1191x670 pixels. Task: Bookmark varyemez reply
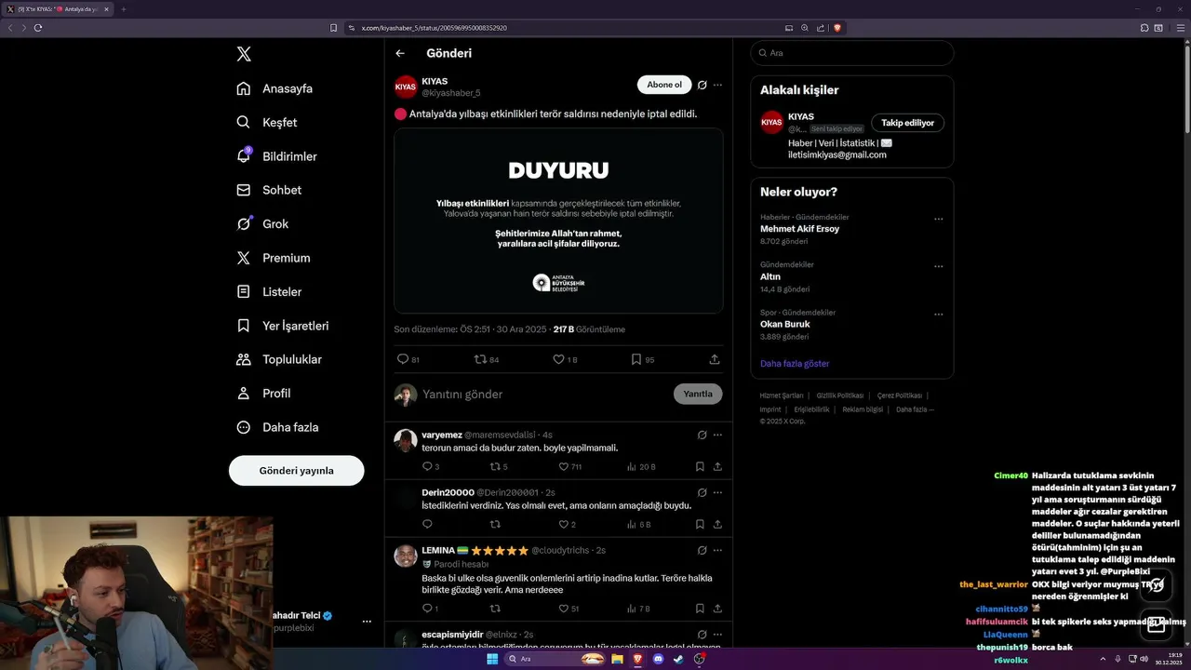(700, 466)
